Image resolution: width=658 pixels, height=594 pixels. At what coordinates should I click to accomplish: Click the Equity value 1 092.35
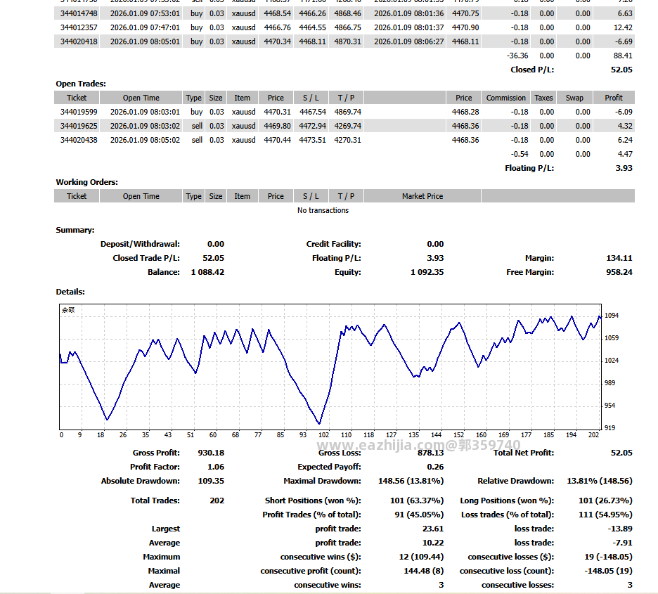pos(427,272)
